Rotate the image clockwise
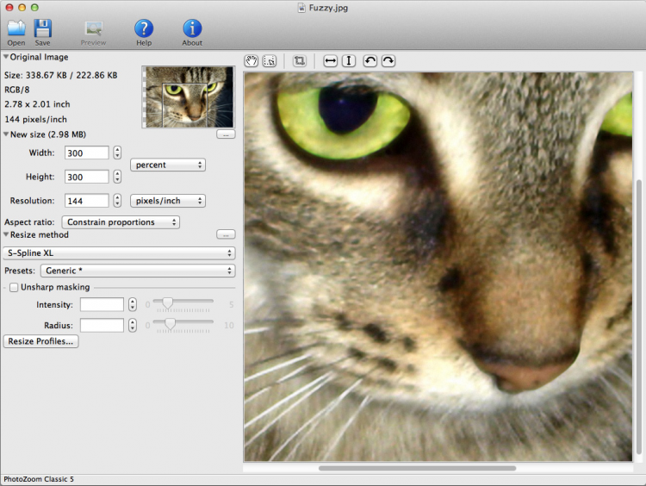The image size is (646, 486). tap(388, 61)
